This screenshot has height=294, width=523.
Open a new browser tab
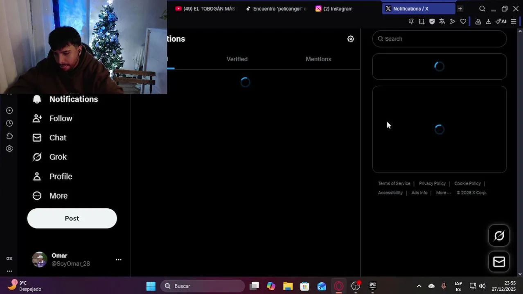[460, 9]
